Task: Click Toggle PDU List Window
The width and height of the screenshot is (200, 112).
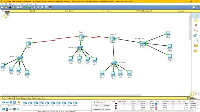Action: click(x=102, y=109)
